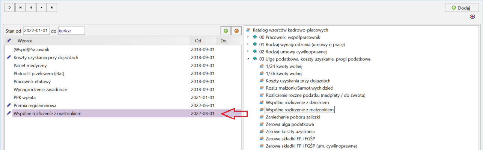Expand '00 Pracownik, współpracownik' tree node
The height and width of the screenshot is (150, 483).
coord(248,37)
